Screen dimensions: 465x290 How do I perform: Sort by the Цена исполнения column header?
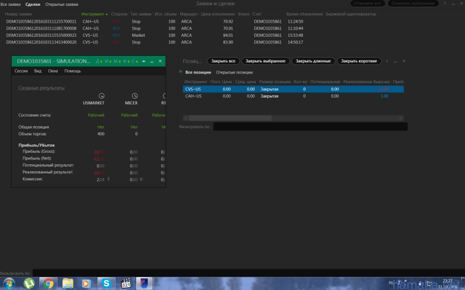[x=217, y=14]
